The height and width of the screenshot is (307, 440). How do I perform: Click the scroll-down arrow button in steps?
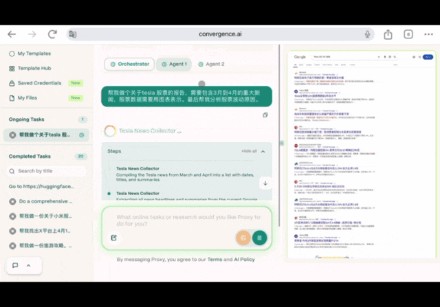coord(265,183)
